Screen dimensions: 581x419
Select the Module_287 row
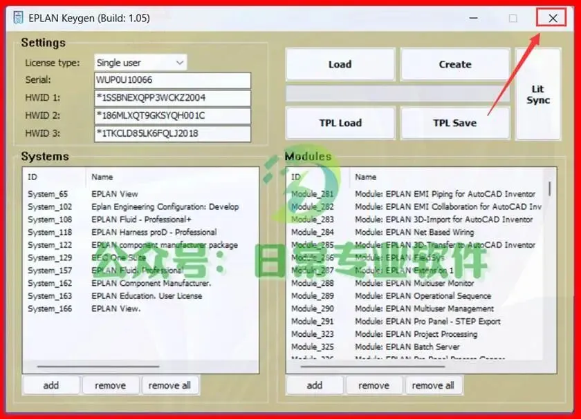click(415, 271)
